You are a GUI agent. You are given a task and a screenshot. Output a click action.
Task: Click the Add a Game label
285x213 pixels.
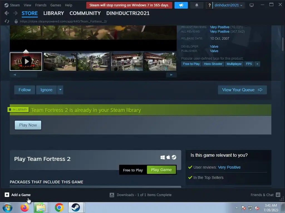click(x=21, y=195)
